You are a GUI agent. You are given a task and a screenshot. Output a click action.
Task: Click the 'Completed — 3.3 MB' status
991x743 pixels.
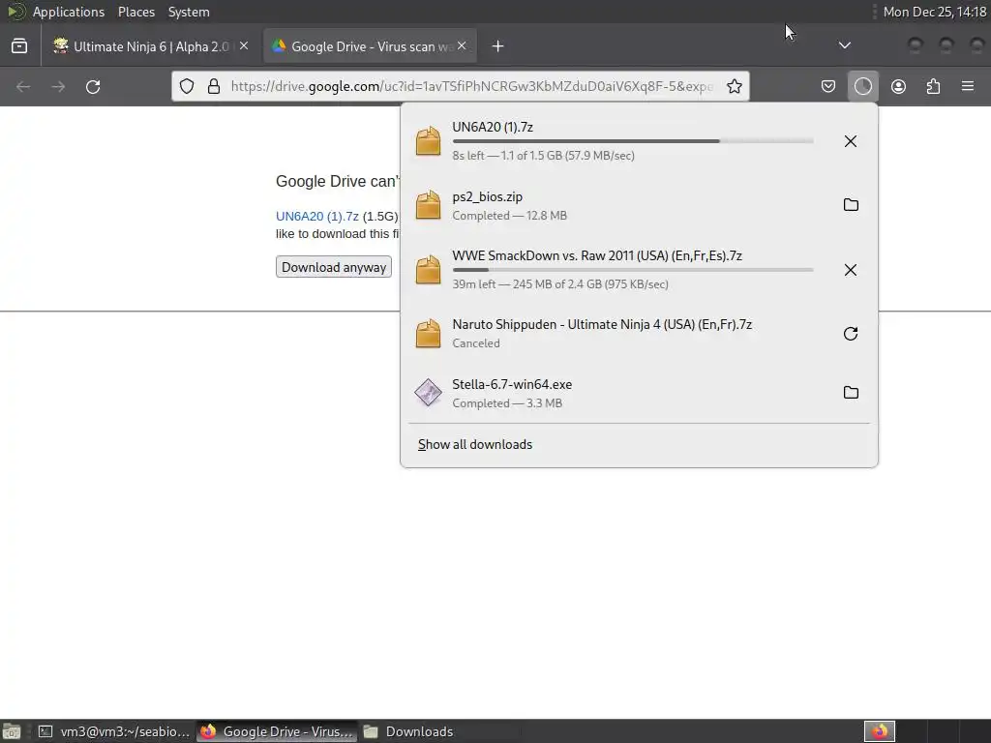point(507,403)
